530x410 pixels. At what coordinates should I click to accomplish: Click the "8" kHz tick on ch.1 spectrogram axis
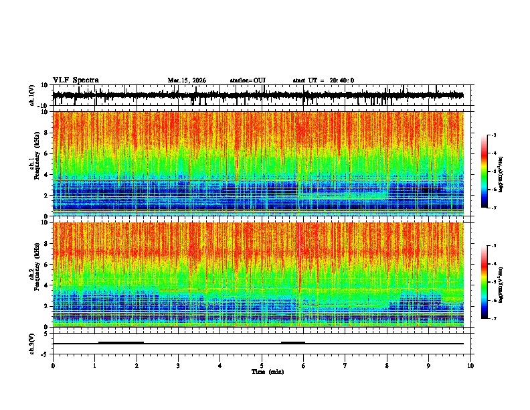(x=47, y=133)
